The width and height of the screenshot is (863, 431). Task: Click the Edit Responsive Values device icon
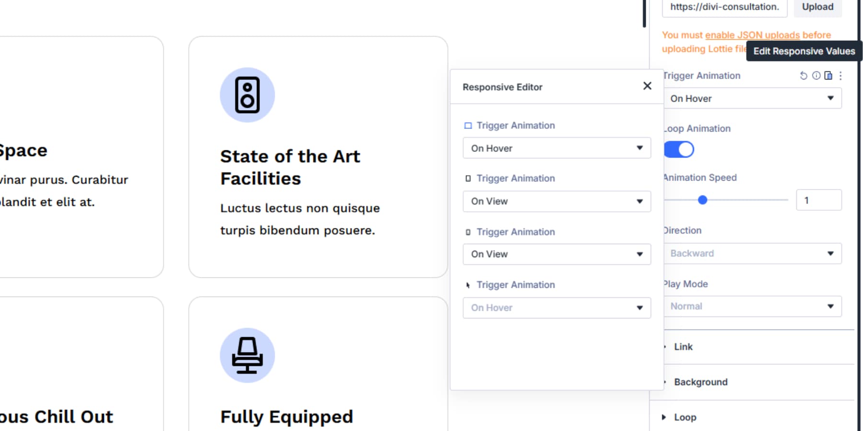click(828, 76)
